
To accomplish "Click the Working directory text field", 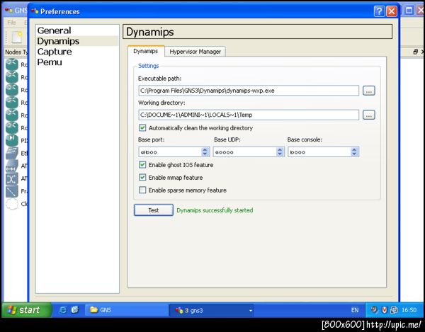I will (x=249, y=115).
